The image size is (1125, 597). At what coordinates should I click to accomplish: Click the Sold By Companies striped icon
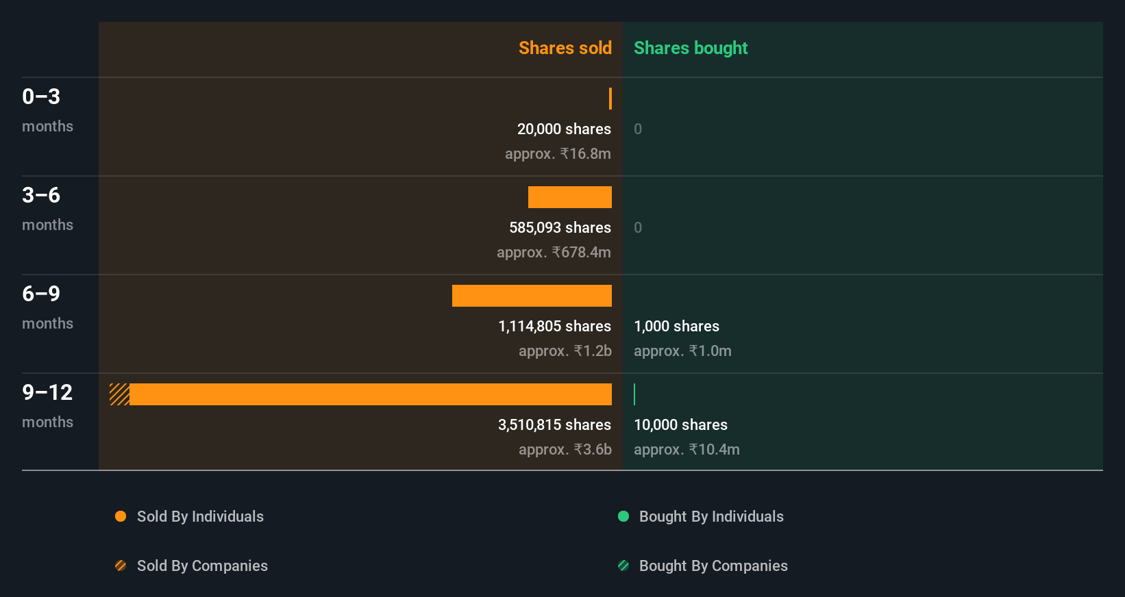coord(121,566)
